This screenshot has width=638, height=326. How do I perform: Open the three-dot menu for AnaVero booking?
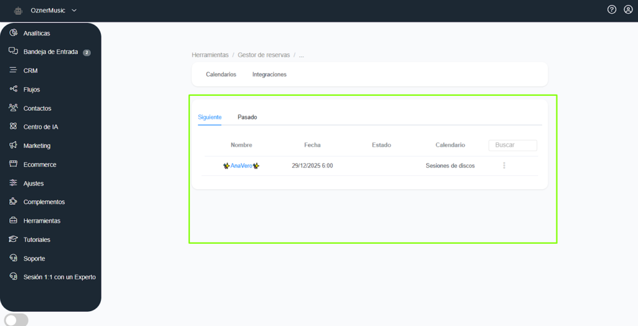coord(504,165)
